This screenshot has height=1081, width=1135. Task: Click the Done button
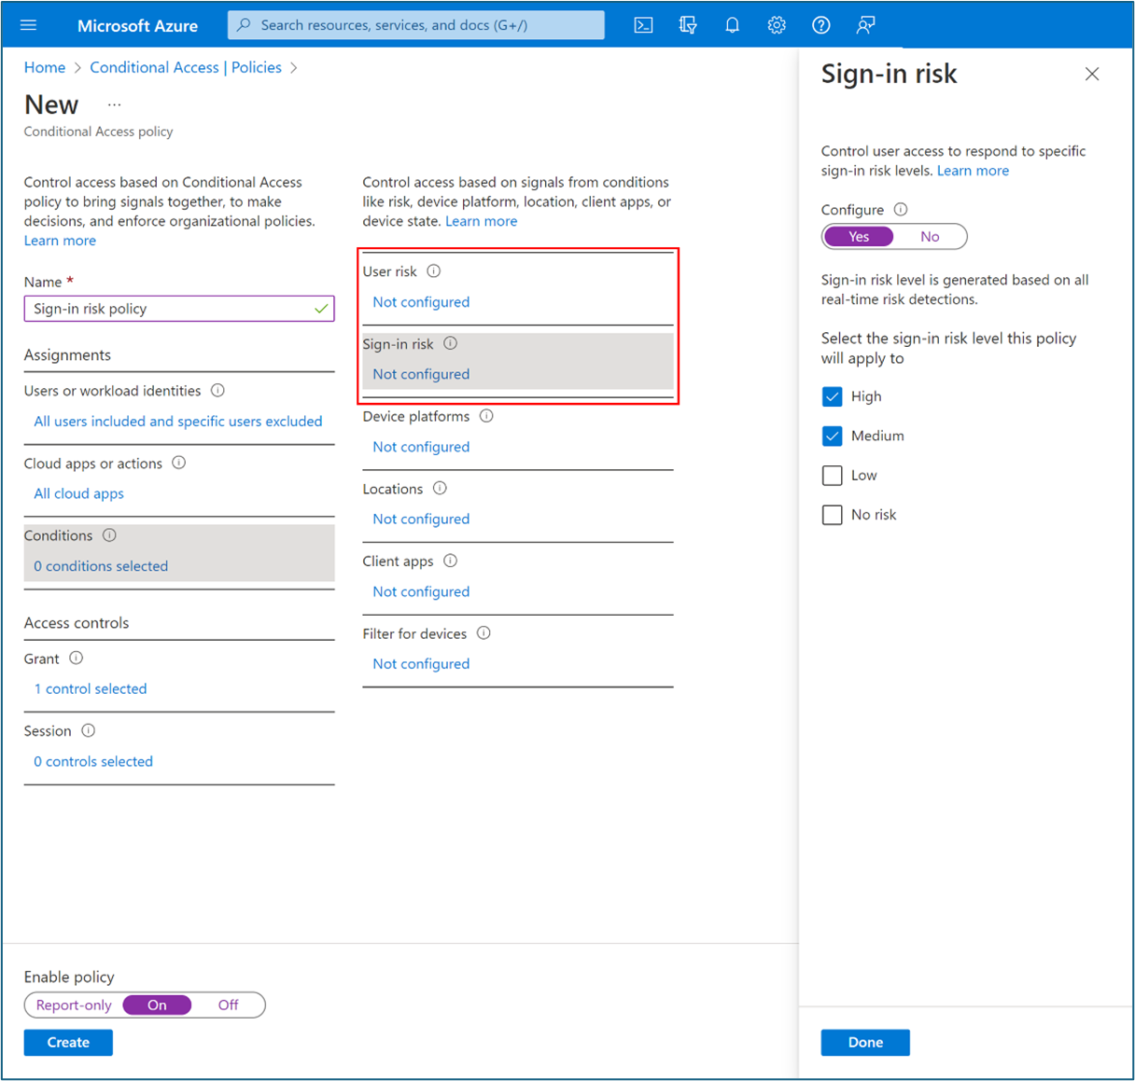[865, 1043]
